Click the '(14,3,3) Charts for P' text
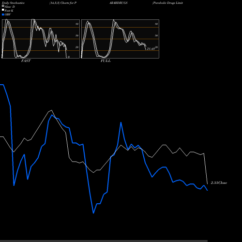 (x=63, y=3)
